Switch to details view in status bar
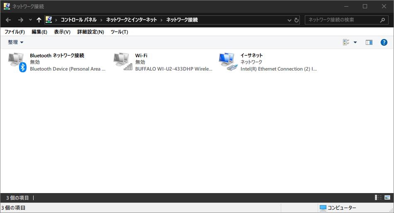The image size is (394, 213). point(378,197)
